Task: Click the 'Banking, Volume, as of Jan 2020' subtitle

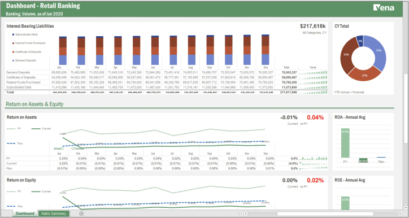Action: point(34,14)
